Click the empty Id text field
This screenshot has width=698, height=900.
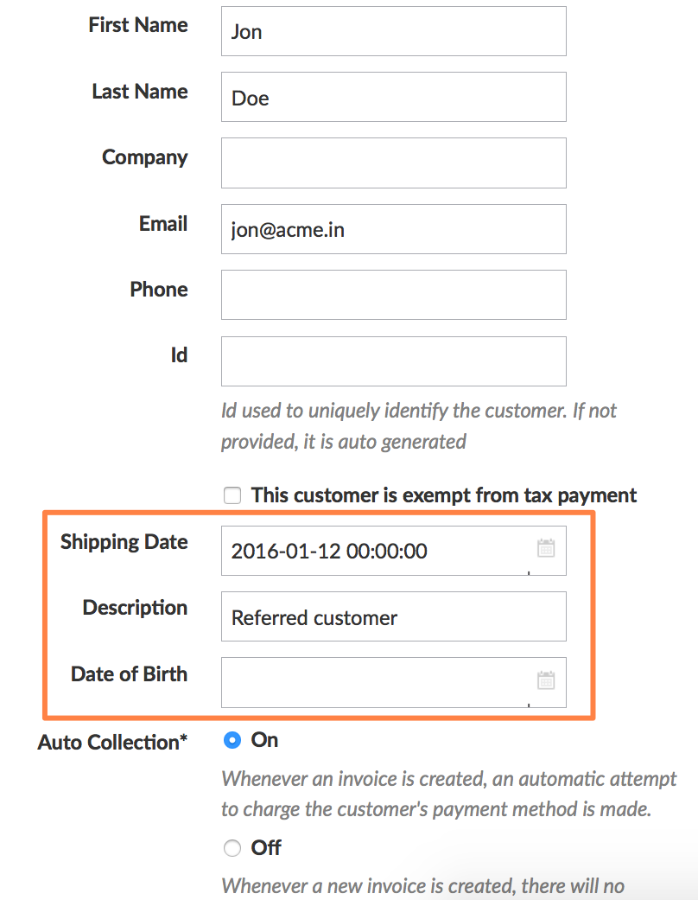[393, 361]
